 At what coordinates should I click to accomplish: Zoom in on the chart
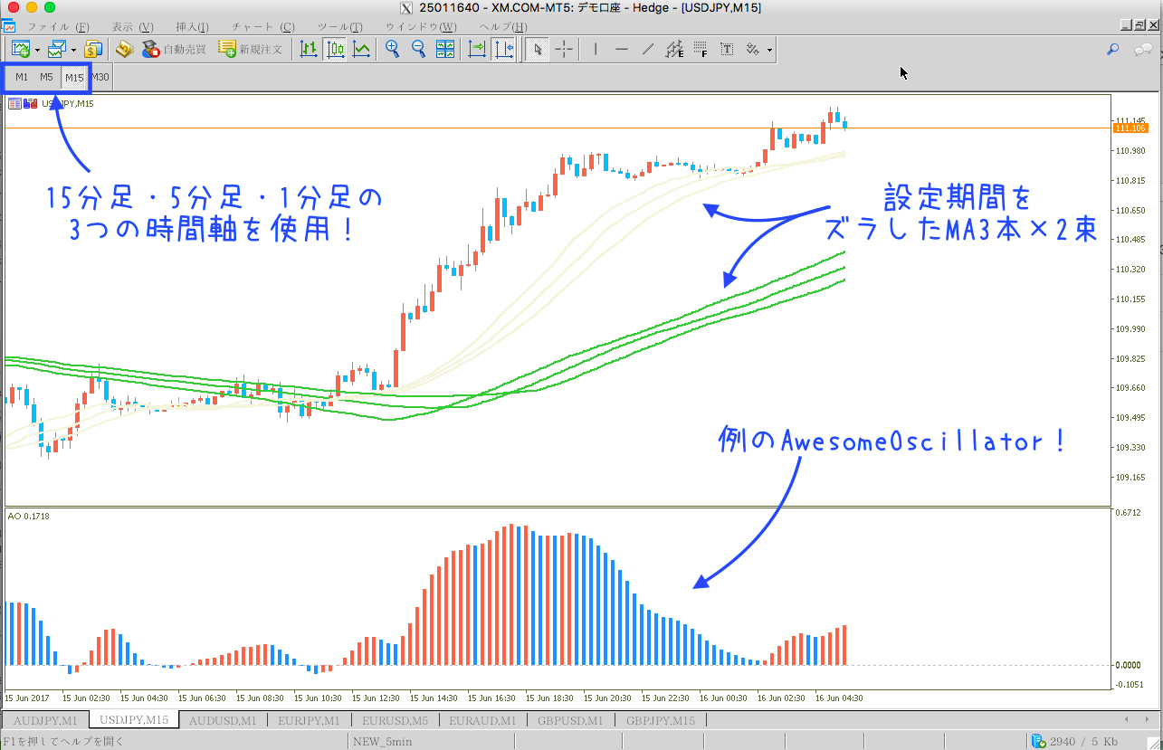[x=392, y=49]
